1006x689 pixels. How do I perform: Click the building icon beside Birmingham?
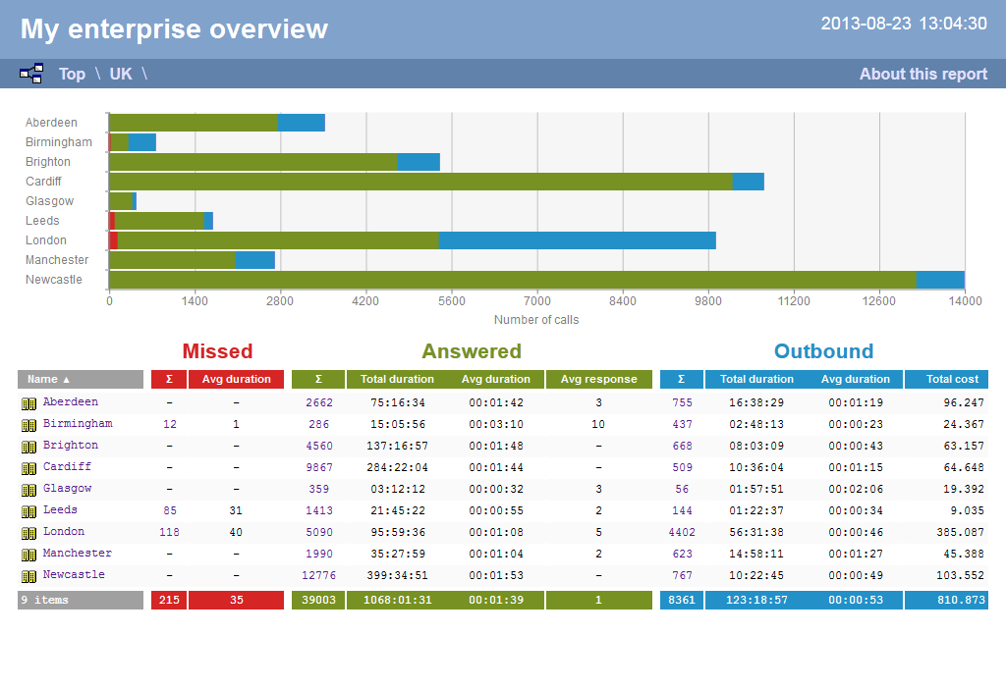[29, 423]
